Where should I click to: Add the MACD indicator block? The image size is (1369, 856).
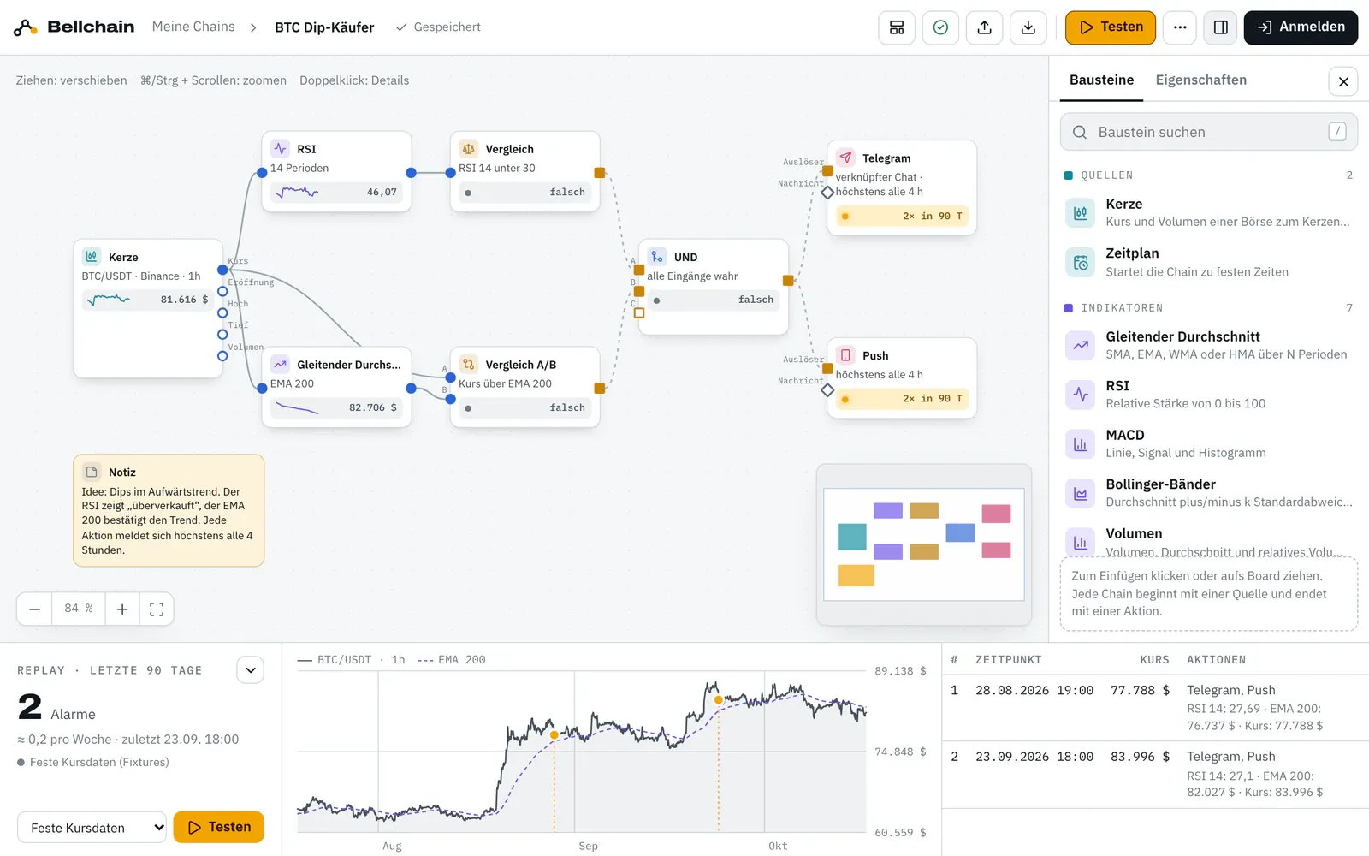coord(1209,443)
